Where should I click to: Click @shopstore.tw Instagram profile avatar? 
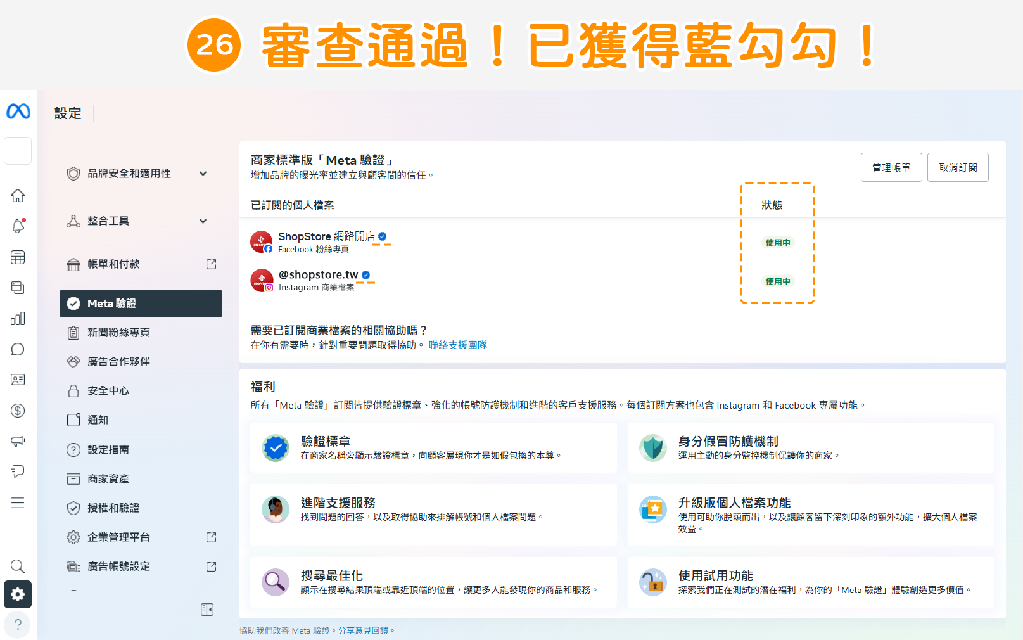[262, 280]
